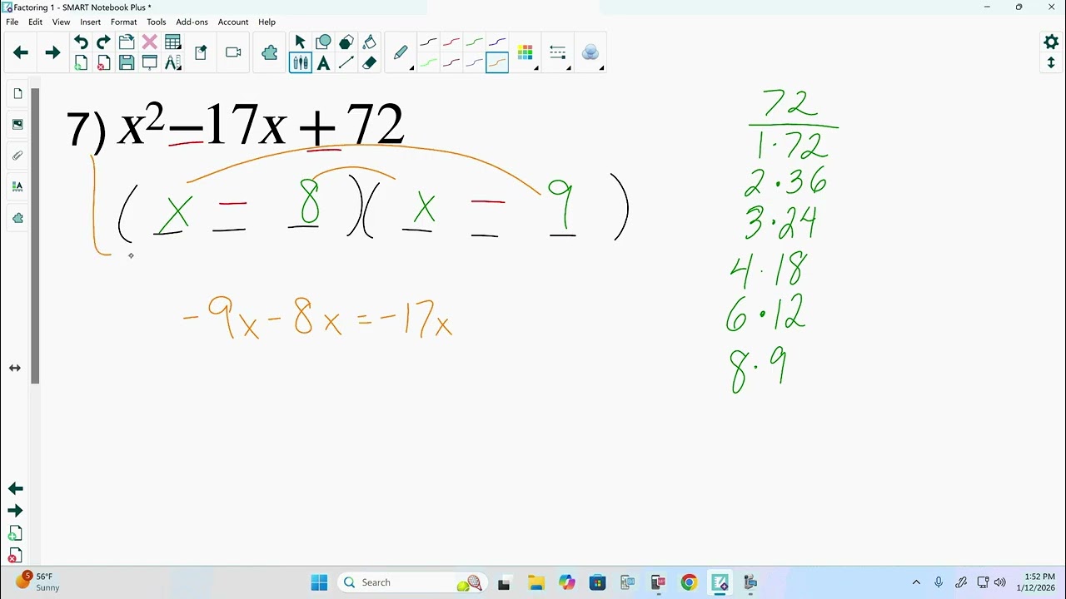Open the transparency dropdown

point(591,53)
